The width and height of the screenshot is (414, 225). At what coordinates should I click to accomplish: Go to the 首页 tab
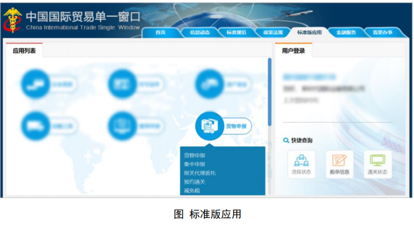160,32
